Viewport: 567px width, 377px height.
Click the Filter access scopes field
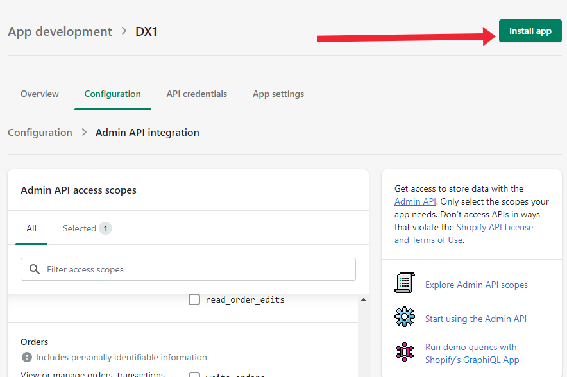pyautogui.click(x=188, y=269)
